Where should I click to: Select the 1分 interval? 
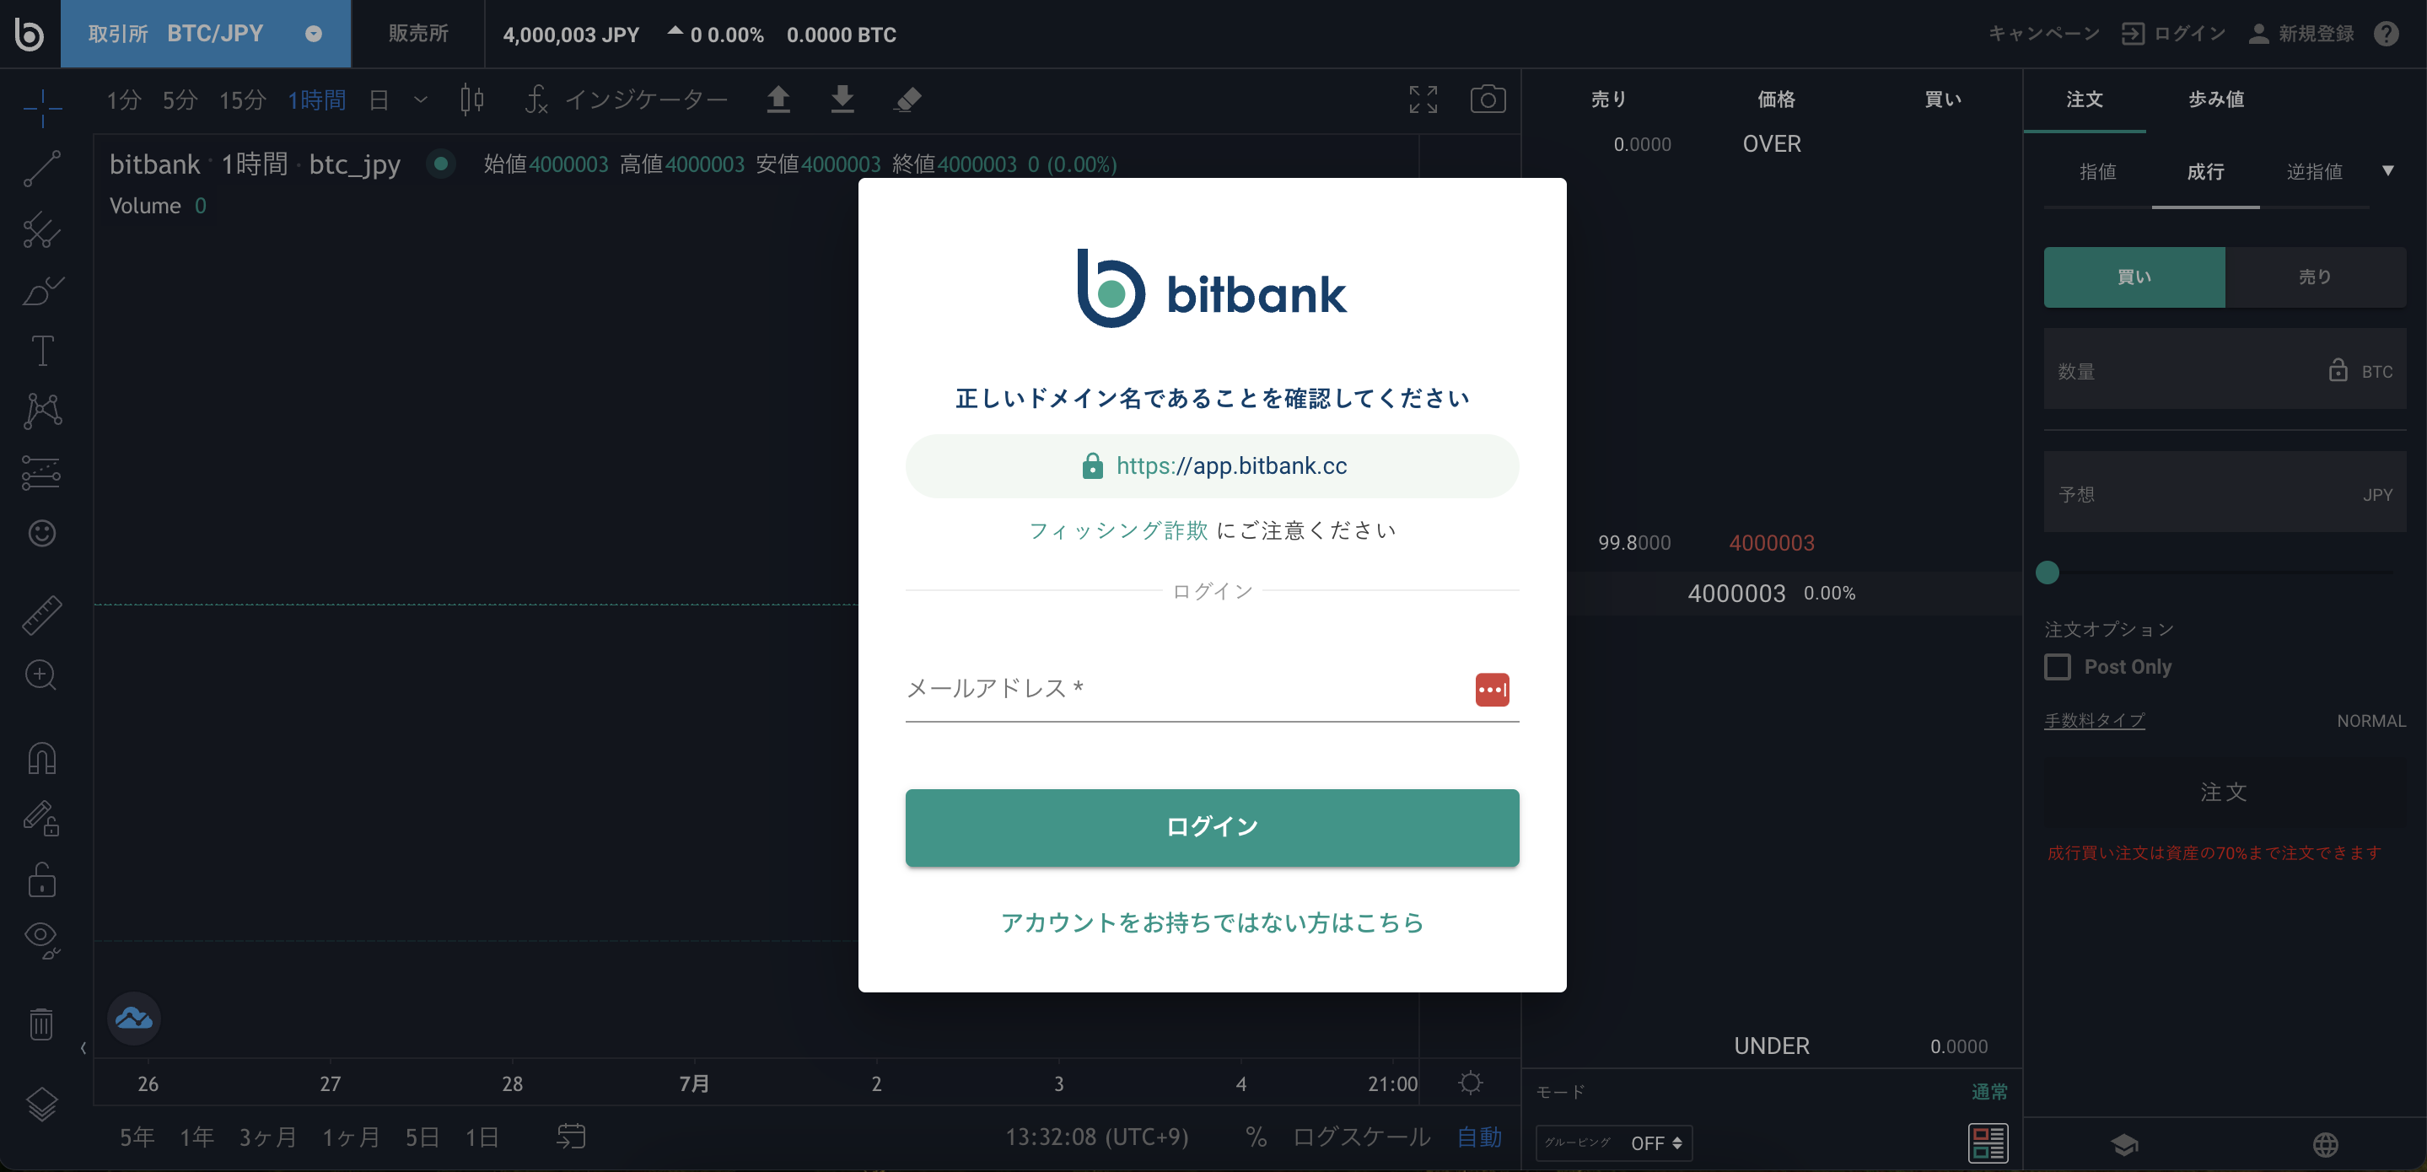pyautogui.click(x=123, y=99)
